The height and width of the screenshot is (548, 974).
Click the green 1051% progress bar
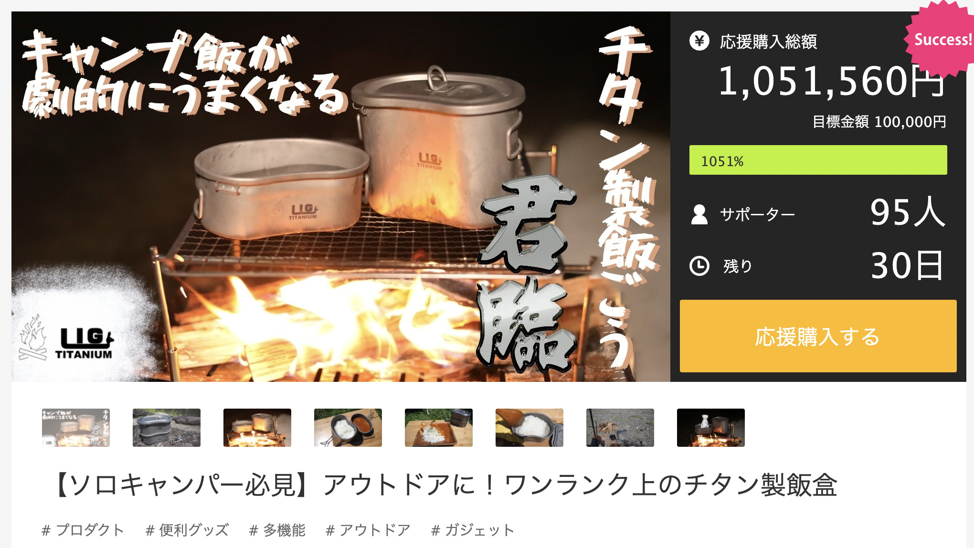coord(818,160)
